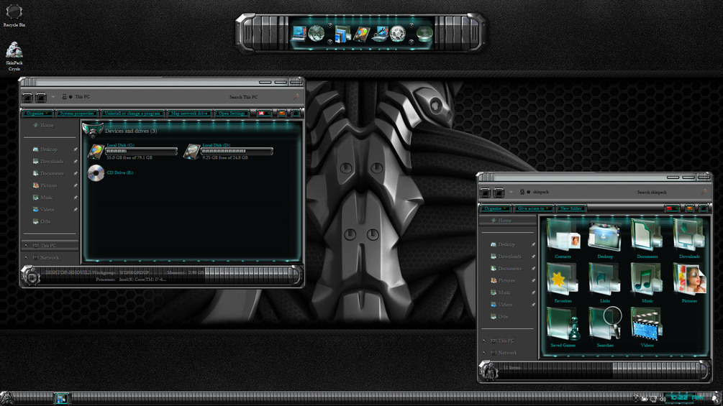Viewport: 723px width, 406px height.
Task: Open the glass recycle bin orb in the dock
Action: (x=424, y=34)
